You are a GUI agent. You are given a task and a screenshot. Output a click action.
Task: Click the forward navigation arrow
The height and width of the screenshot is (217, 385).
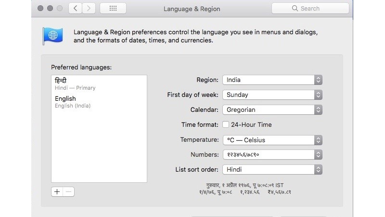pos(89,8)
